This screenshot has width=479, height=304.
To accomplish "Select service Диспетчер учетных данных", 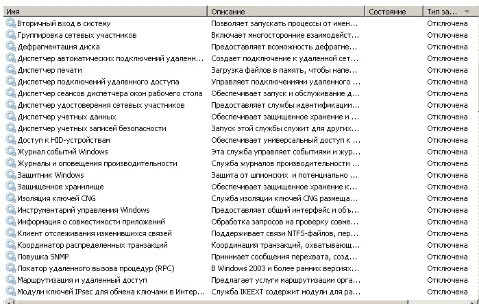I will (66, 117).
